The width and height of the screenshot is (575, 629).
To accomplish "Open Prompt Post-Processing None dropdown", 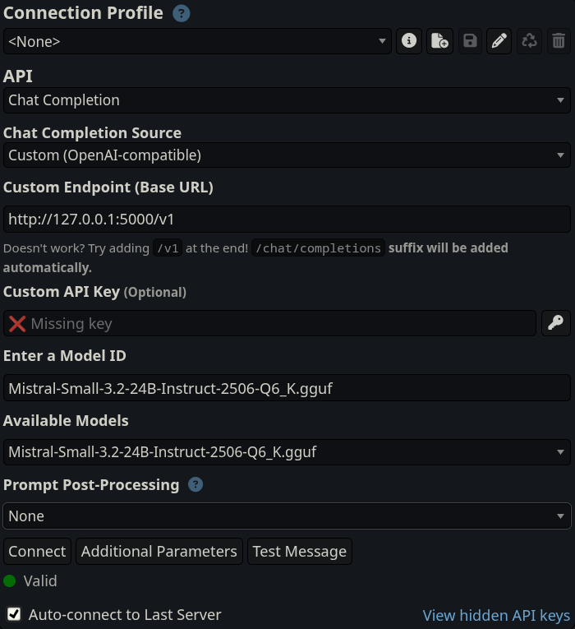I will click(x=287, y=516).
